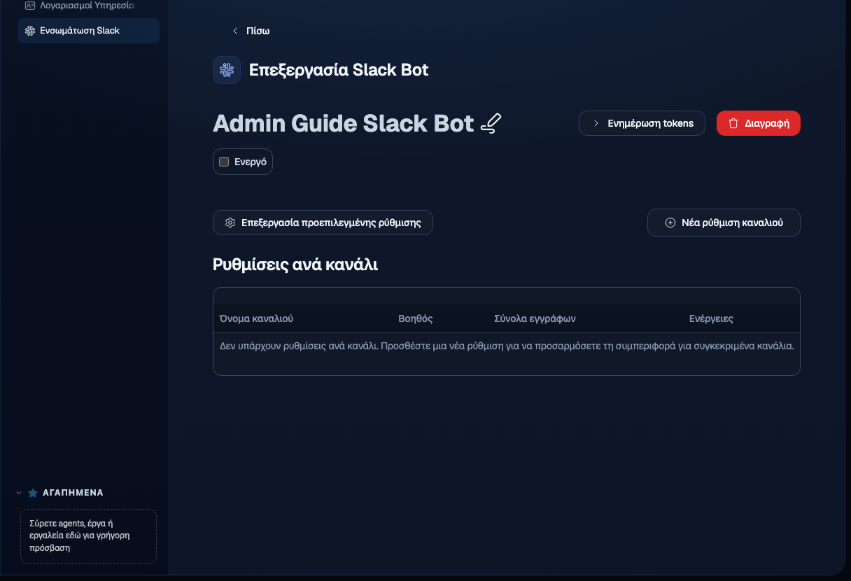Click the empty table message Δεν υπάρχουν ρυθμίσεις
This screenshot has height=581, width=851.
click(507, 346)
